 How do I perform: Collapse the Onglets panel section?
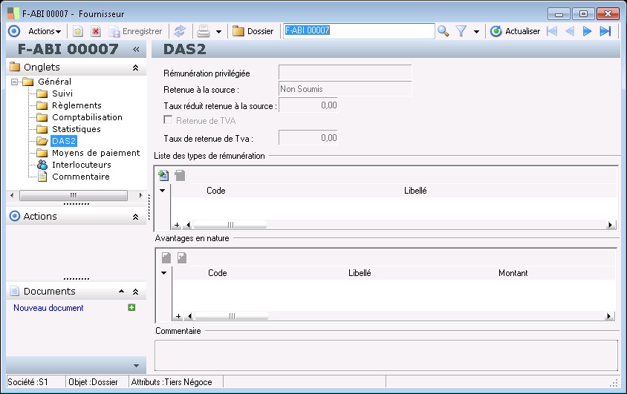[x=135, y=68]
